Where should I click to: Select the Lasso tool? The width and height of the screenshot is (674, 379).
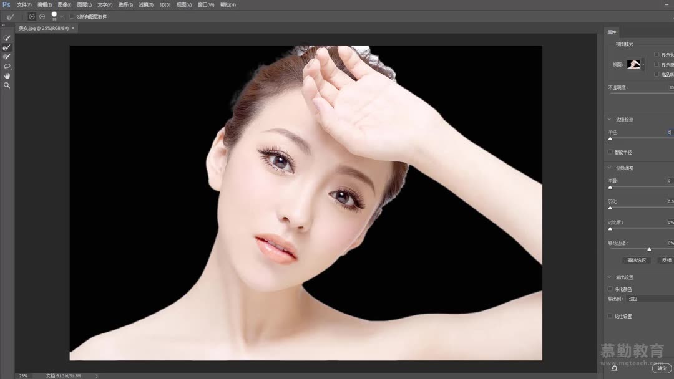tap(7, 66)
